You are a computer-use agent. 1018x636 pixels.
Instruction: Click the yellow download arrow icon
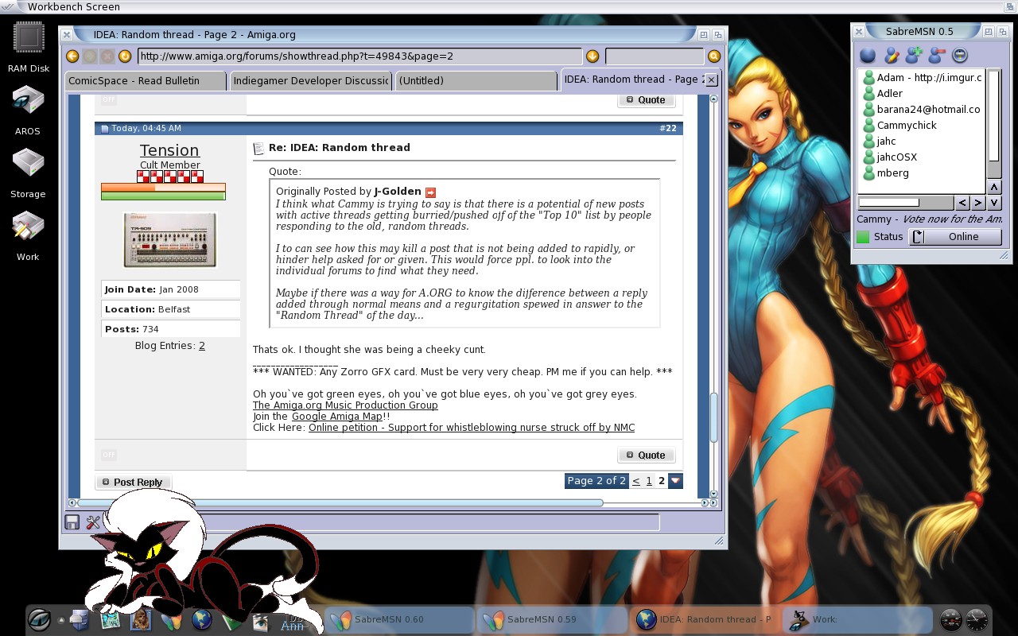(592, 56)
